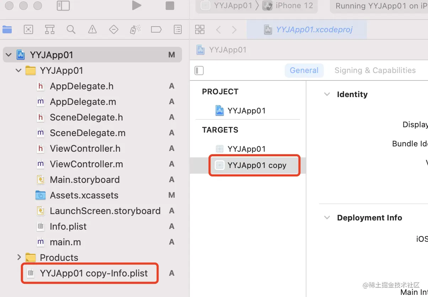Select the General tab
This screenshot has height=297, width=428.
click(304, 70)
